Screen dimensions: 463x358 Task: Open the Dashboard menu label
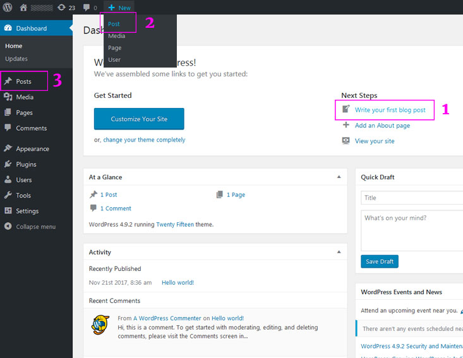32,28
